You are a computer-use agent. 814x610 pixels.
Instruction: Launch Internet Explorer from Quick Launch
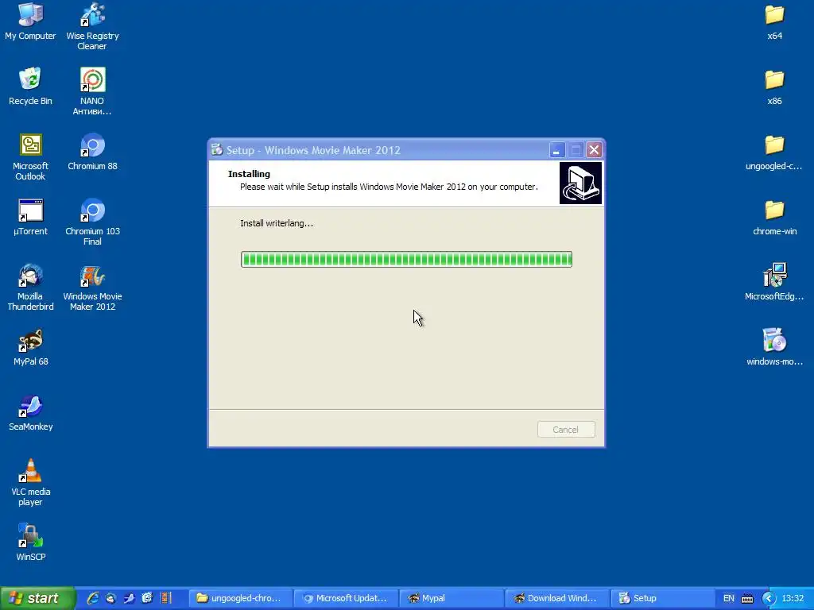93,598
